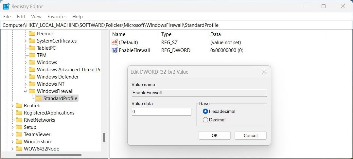Open the Edit menu
The height and width of the screenshot is (159, 353).
point(21,17)
